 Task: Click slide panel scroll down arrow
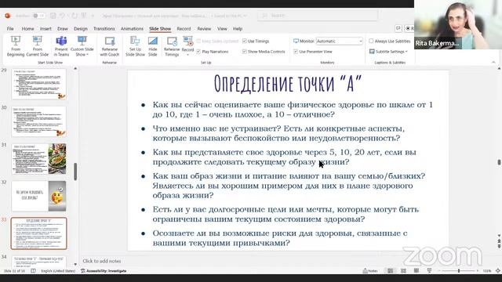[75, 264]
